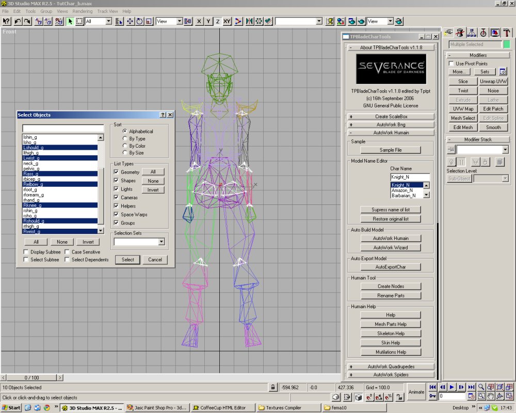Uncheck Shapes in List Types

(116, 181)
